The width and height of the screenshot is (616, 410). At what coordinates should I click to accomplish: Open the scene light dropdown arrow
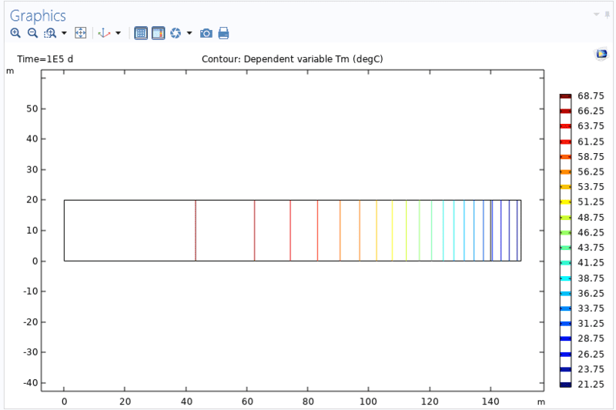pos(189,33)
